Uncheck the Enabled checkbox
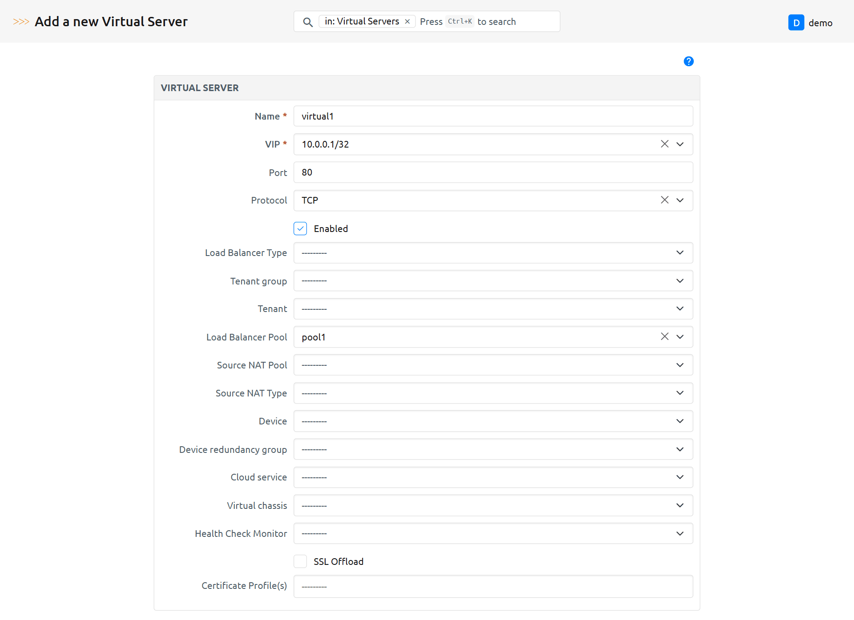The width and height of the screenshot is (854, 620). [300, 228]
